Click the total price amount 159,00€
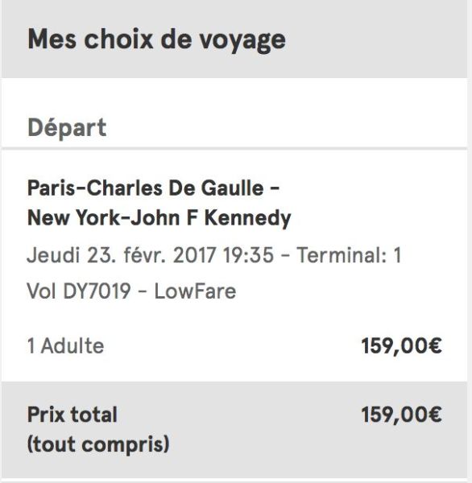Screen dimensions: 472x483 pos(401,415)
